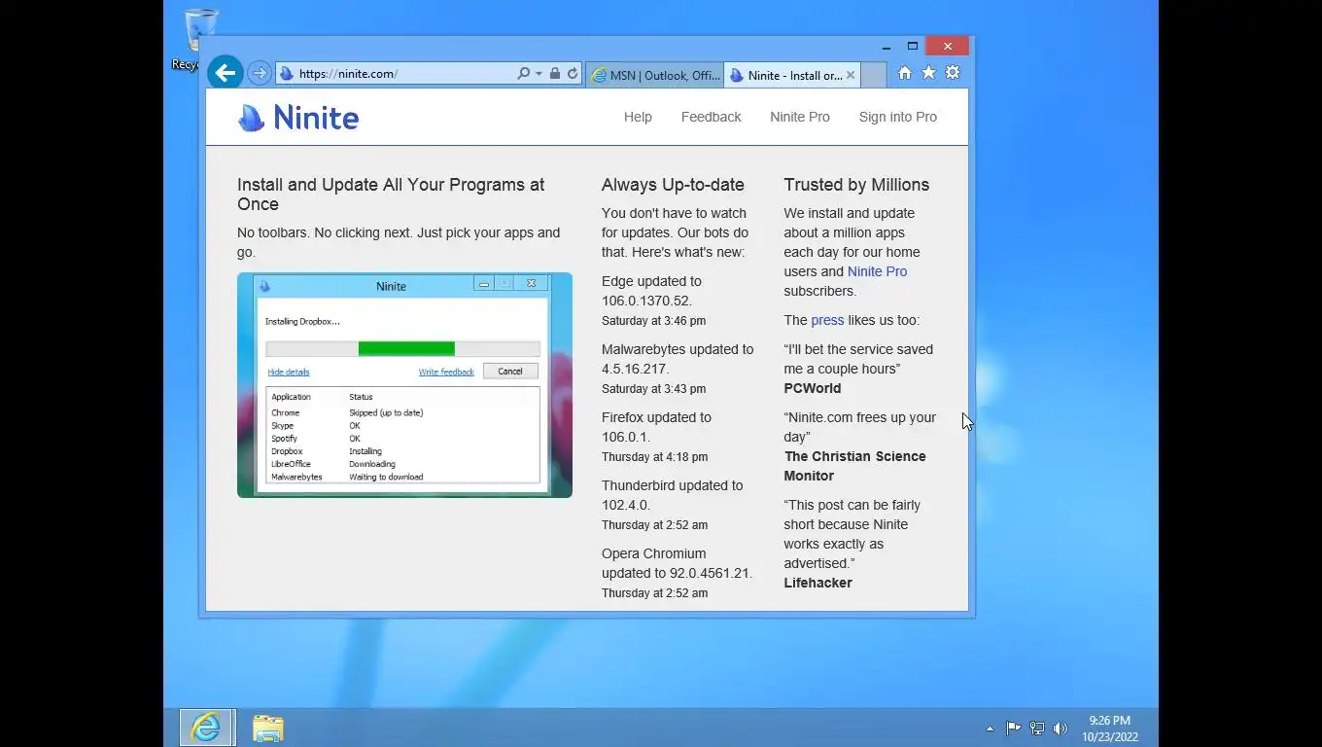
Task: Go back with the browser Back arrow
Action: pyautogui.click(x=225, y=73)
